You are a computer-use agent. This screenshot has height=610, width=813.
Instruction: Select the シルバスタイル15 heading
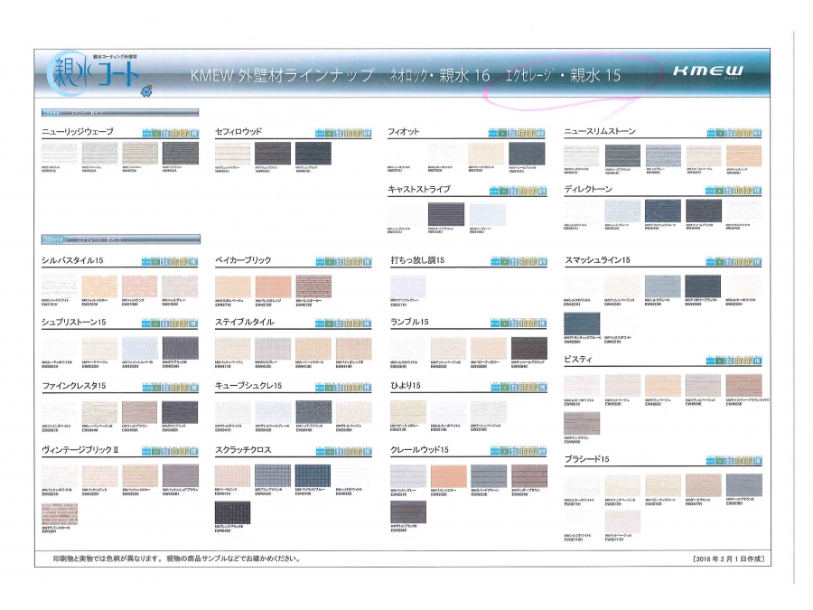(x=72, y=260)
